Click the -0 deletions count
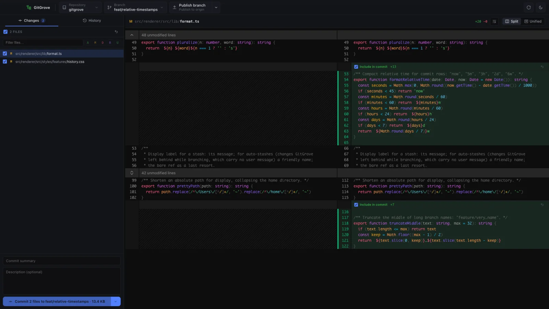The width and height of the screenshot is (549, 309). [x=485, y=21]
